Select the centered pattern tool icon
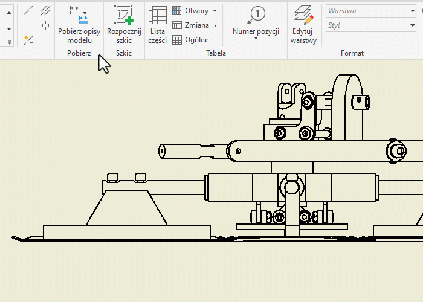Image resolution: width=423 pixels, height=302 pixels. [45, 25]
